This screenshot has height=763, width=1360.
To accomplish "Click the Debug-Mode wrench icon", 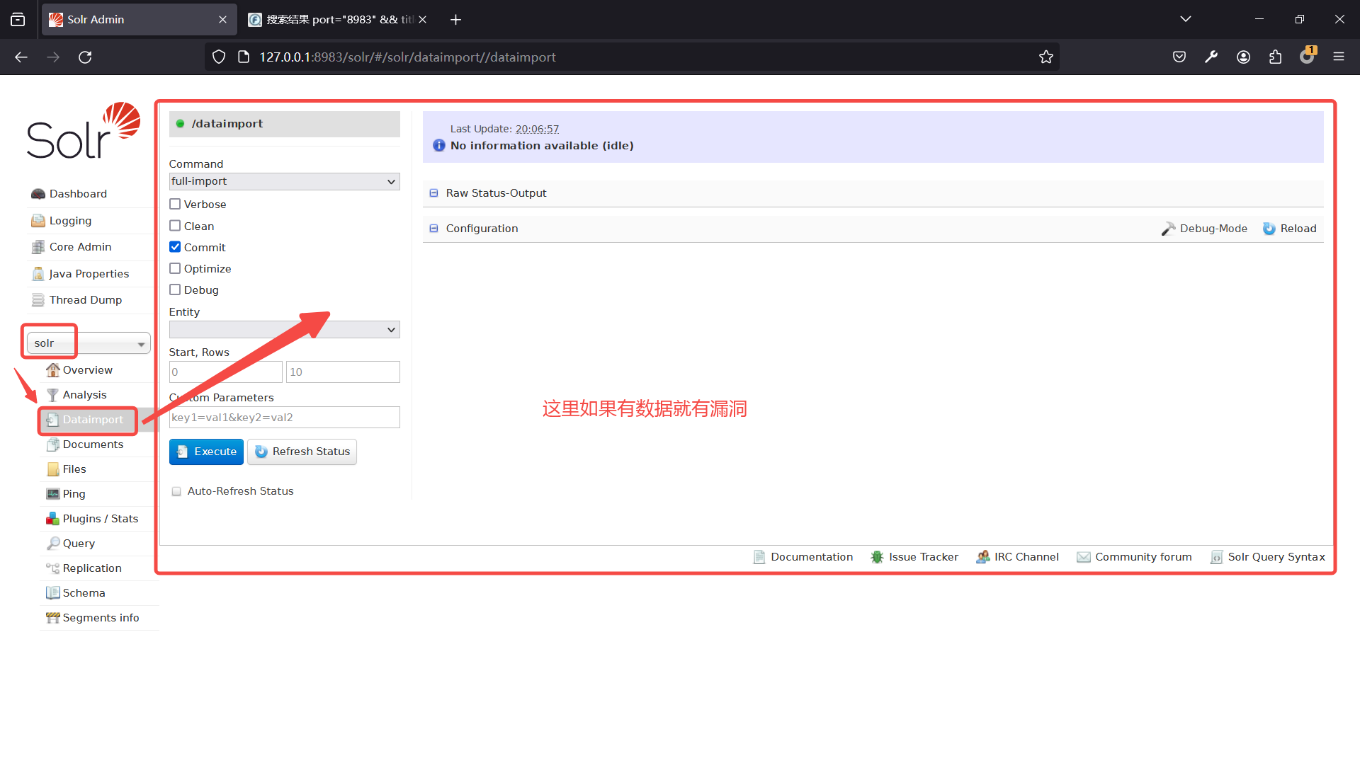I will coord(1168,229).
